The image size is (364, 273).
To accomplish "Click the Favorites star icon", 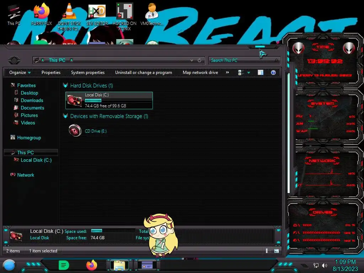I will point(13,85).
